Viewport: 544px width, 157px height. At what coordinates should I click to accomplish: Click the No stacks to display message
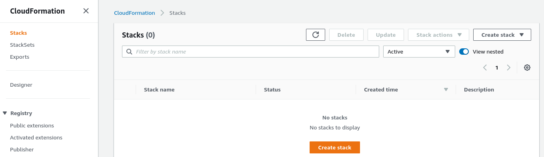tap(335, 127)
